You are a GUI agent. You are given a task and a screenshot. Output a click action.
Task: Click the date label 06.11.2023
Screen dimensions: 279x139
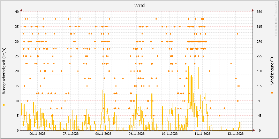pyautogui.click(x=37, y=133)
